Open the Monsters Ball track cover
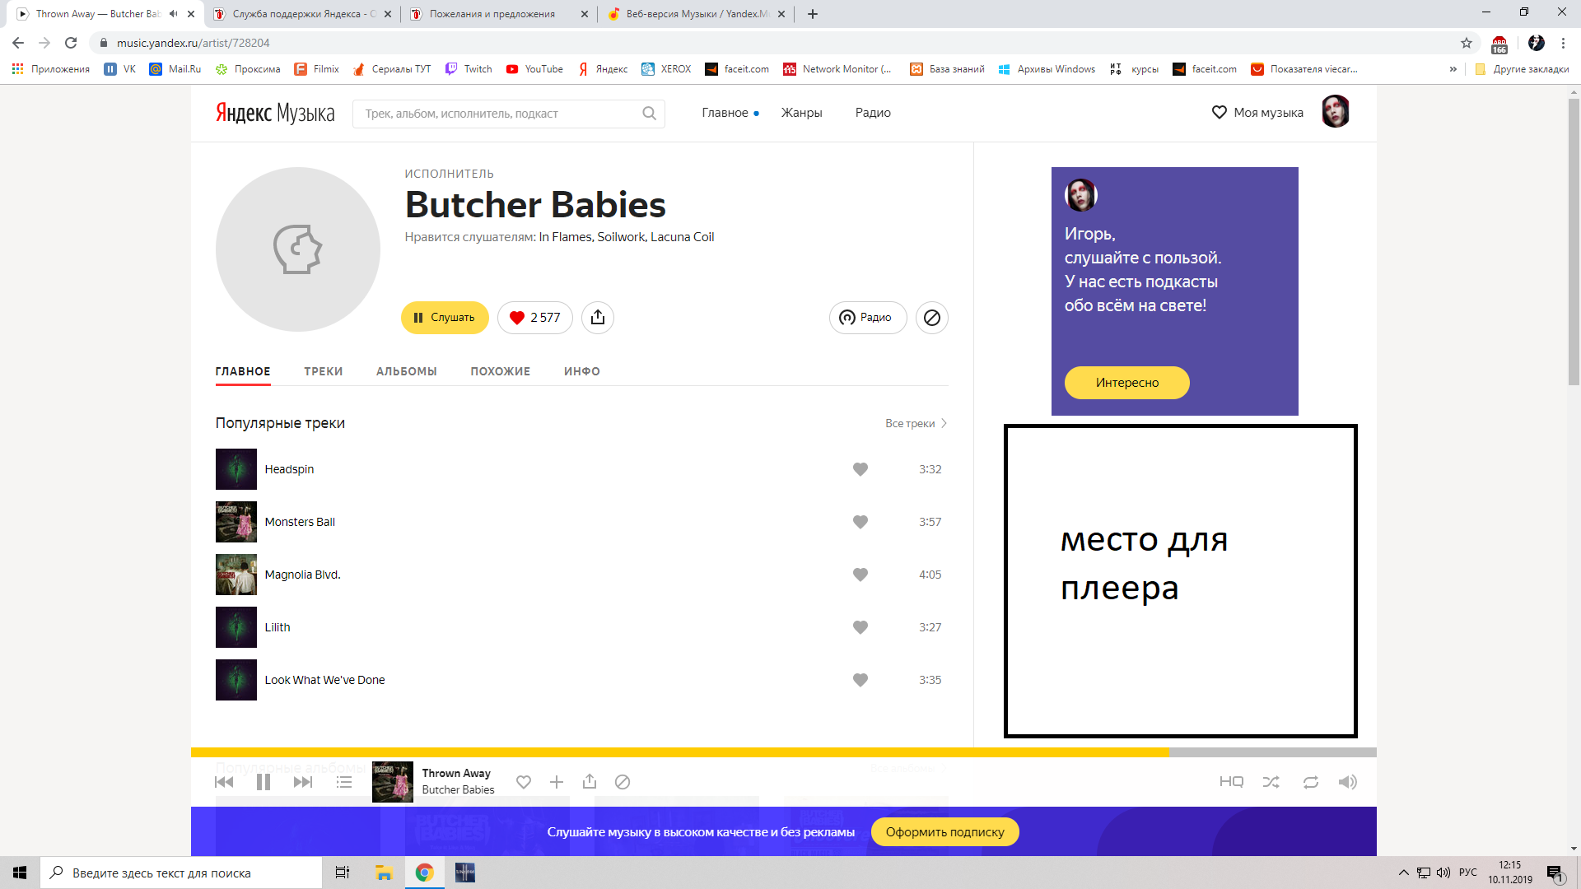 coord(236,522)
